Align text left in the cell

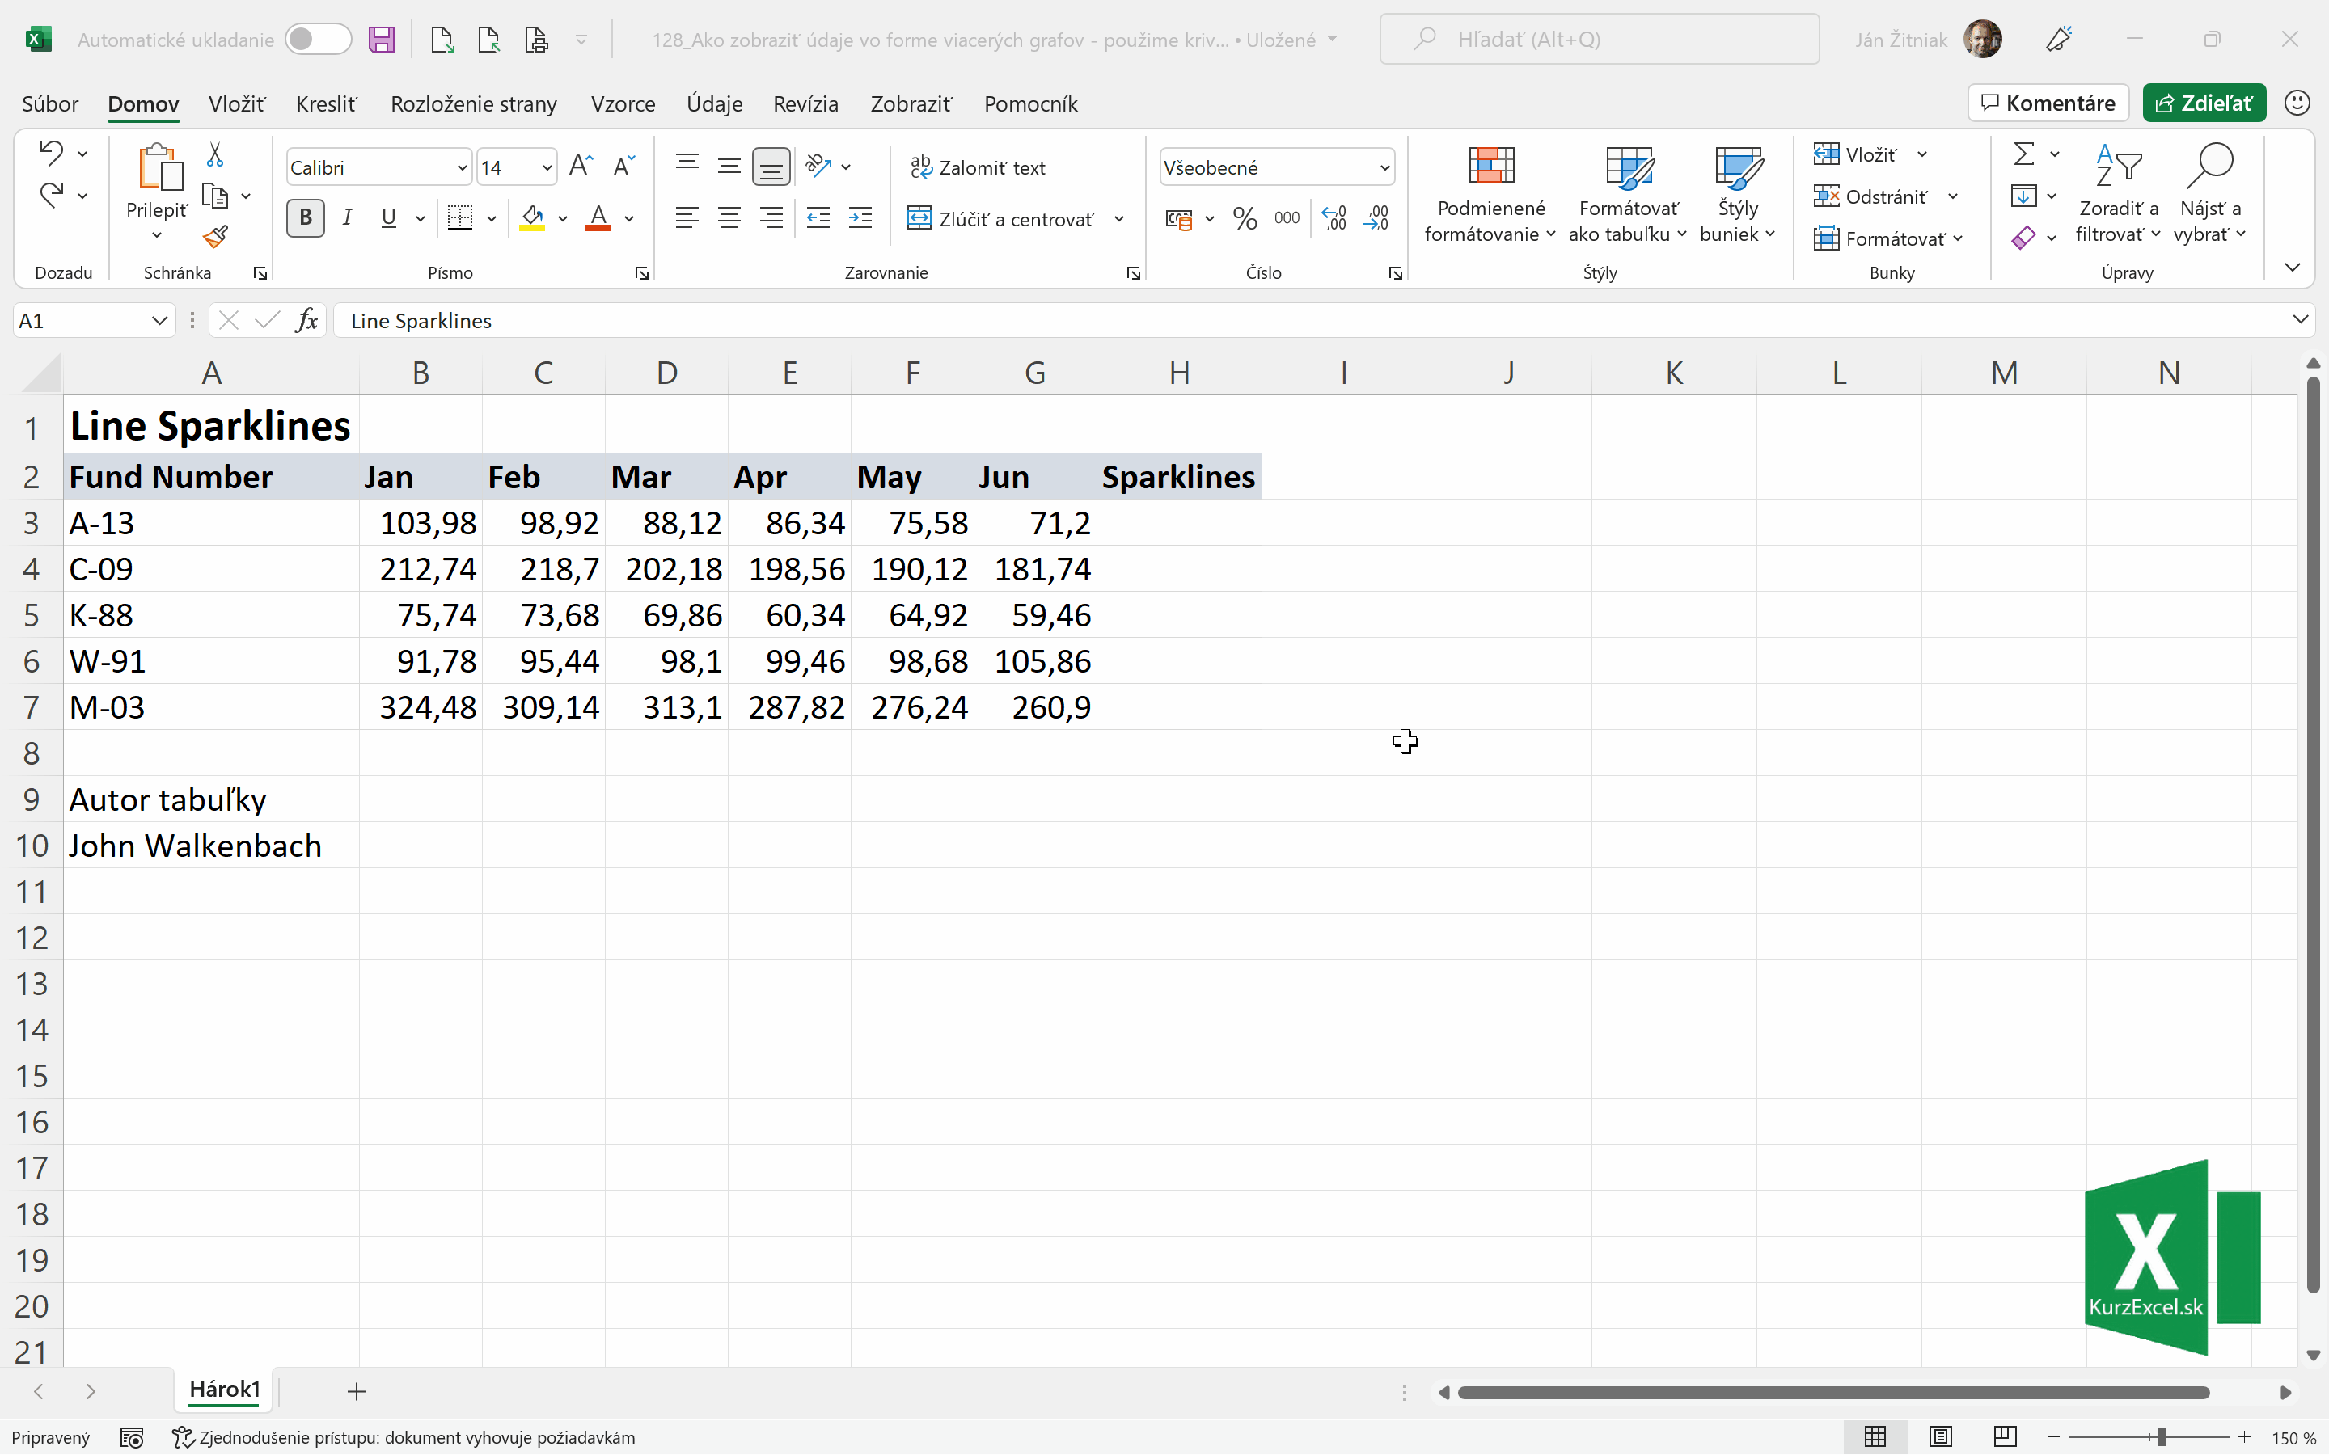[687, 218]
